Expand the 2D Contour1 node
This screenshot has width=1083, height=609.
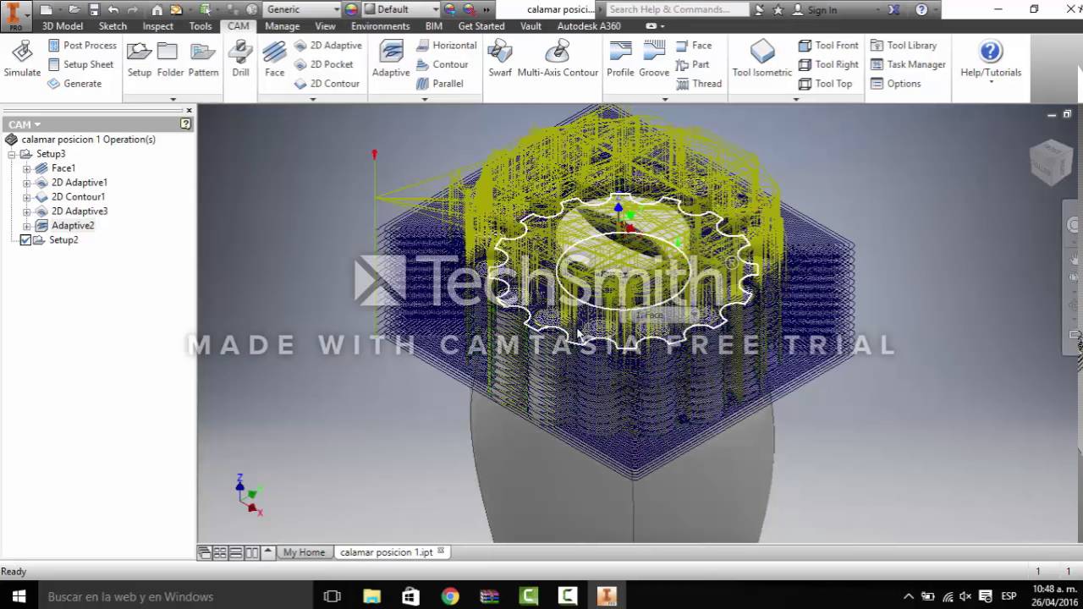coord(26,198)
